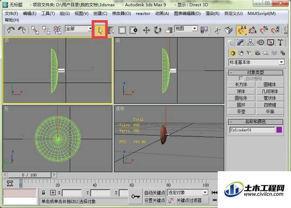Toggle 自动关键点 auto key mode
The image size is (291, 208).
pyautogui.click(x=155, y=193)
